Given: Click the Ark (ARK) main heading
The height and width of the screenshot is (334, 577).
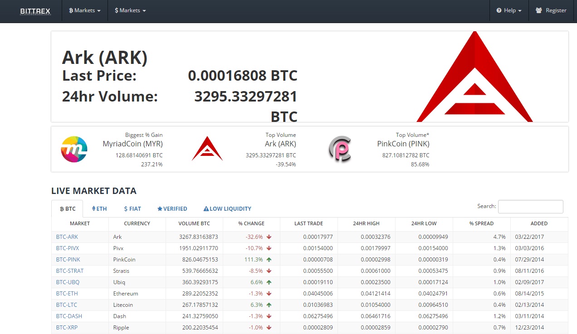Looking at the screenshot, I should point(105,58).
